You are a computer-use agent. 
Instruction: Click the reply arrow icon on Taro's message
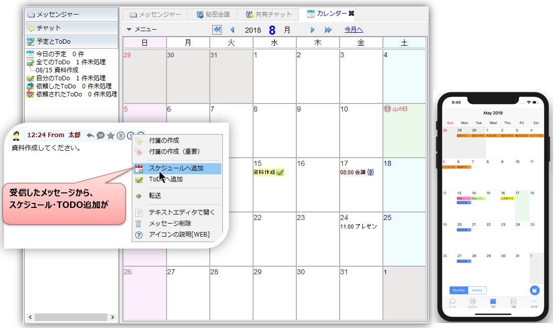click(90, 135)
